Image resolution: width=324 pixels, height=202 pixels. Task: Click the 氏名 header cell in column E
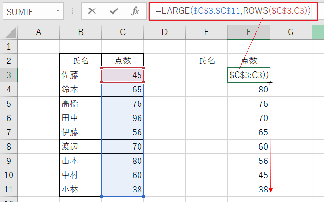(206, 61)
